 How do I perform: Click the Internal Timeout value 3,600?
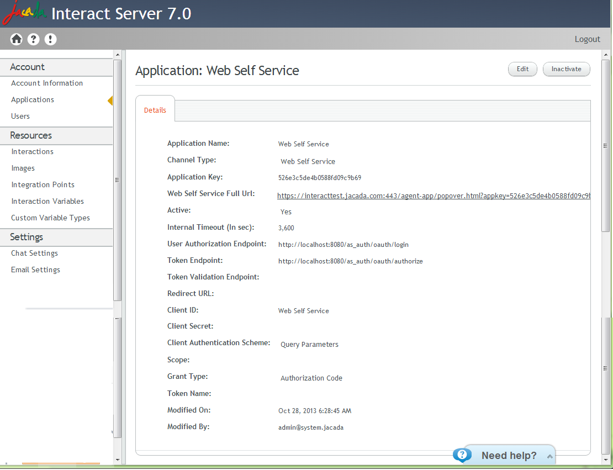click(x=286, y=228)
